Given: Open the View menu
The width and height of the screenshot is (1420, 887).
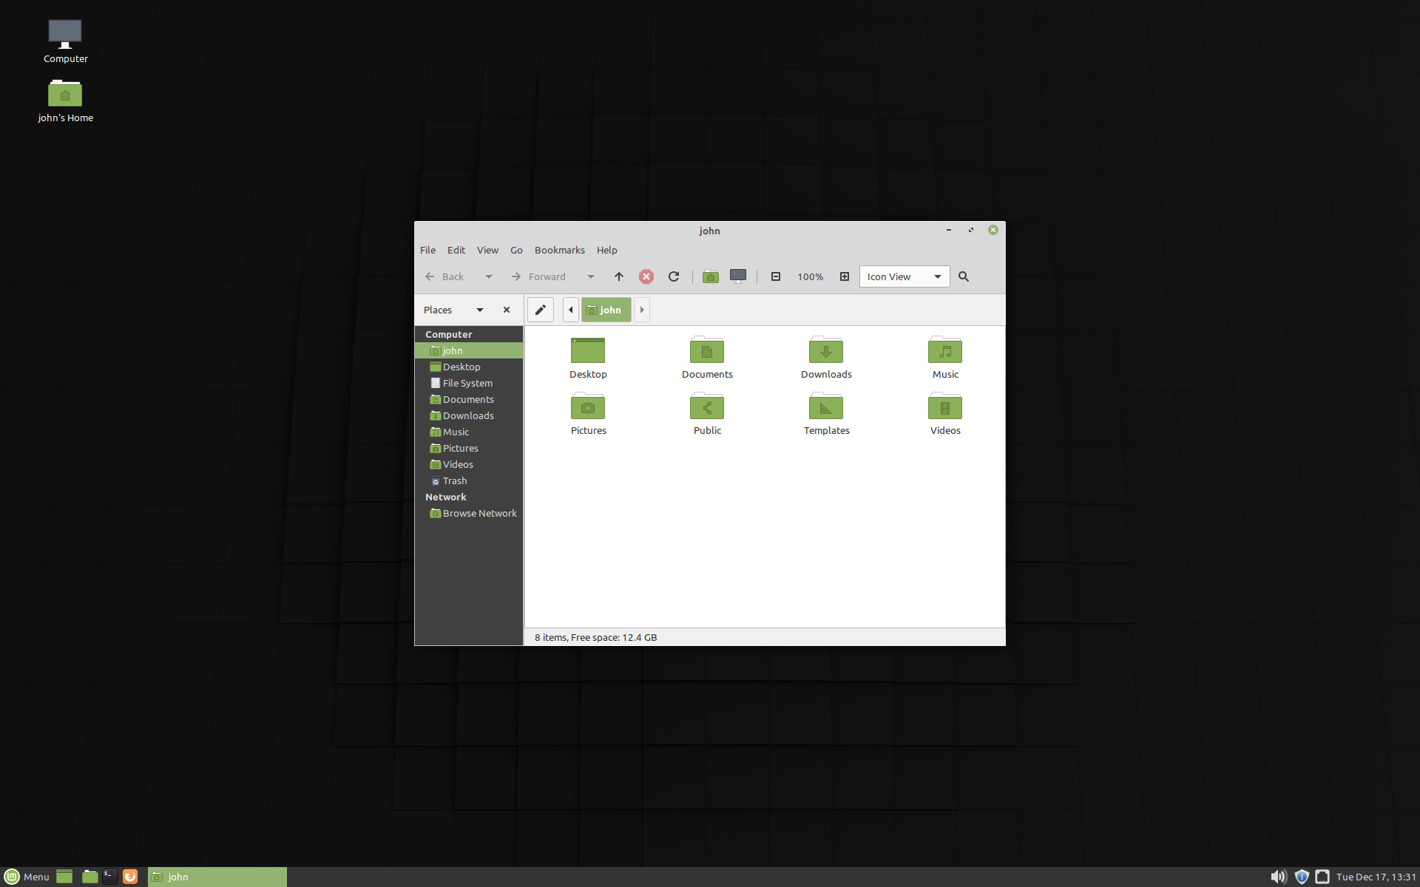Looking at the screenshot, I should click(x=487, y=250).
